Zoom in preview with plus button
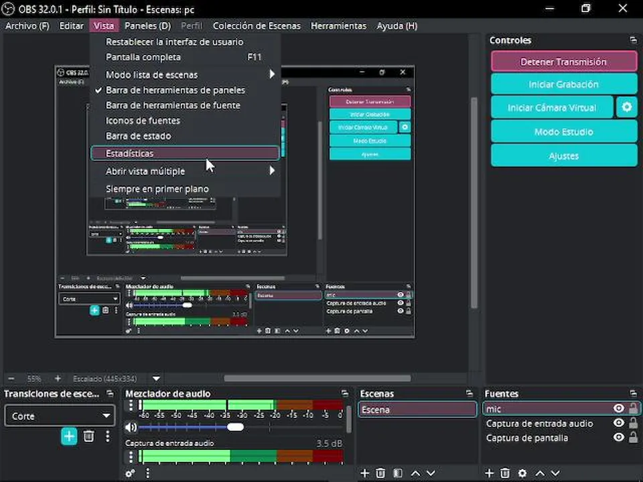643x482 pixels. coord(58,378)
